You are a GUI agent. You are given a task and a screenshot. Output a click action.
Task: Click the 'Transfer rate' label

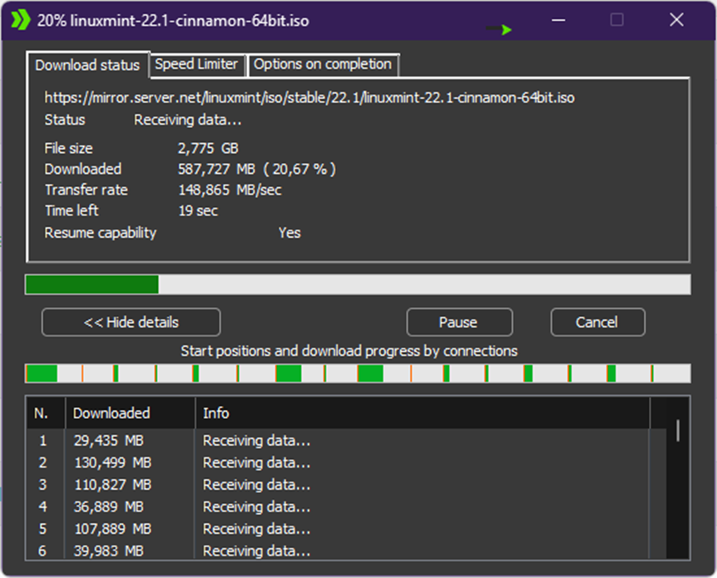point(87,190)
